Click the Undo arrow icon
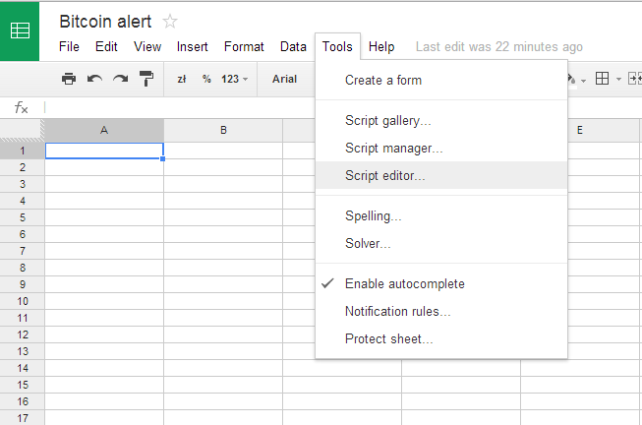The width and height of the screenshot is (642, 425). (x=94, y=79)
